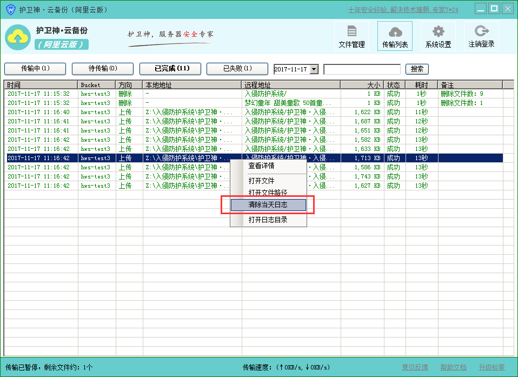Open 传输列表 transfer list cloud icon
518x377 pixels.
[395, 36]
